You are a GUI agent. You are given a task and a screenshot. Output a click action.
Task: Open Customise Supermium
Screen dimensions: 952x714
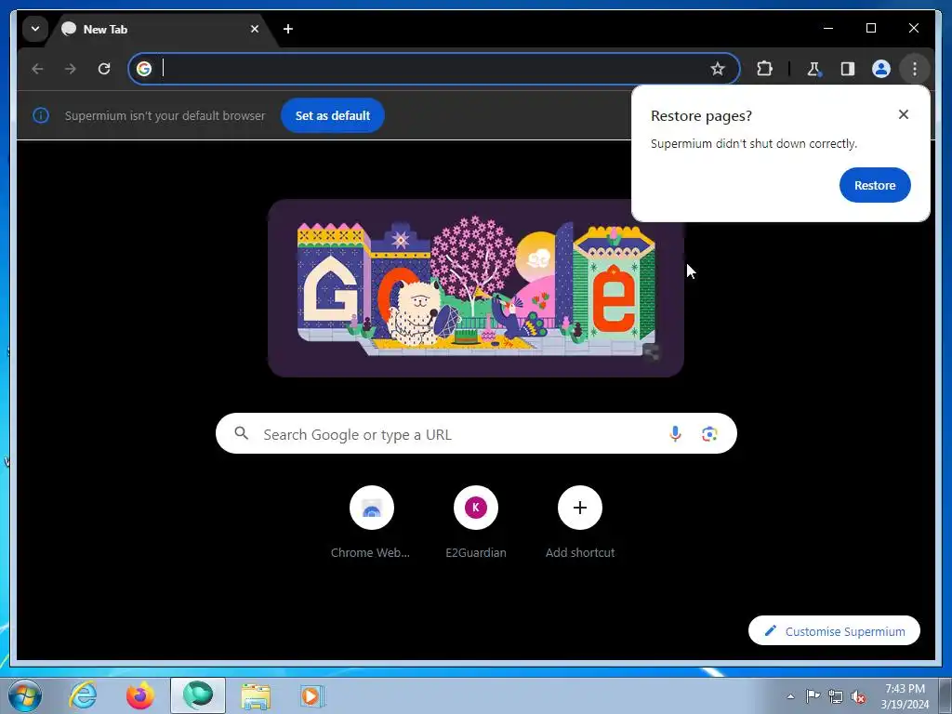click(x=834, y=631)
